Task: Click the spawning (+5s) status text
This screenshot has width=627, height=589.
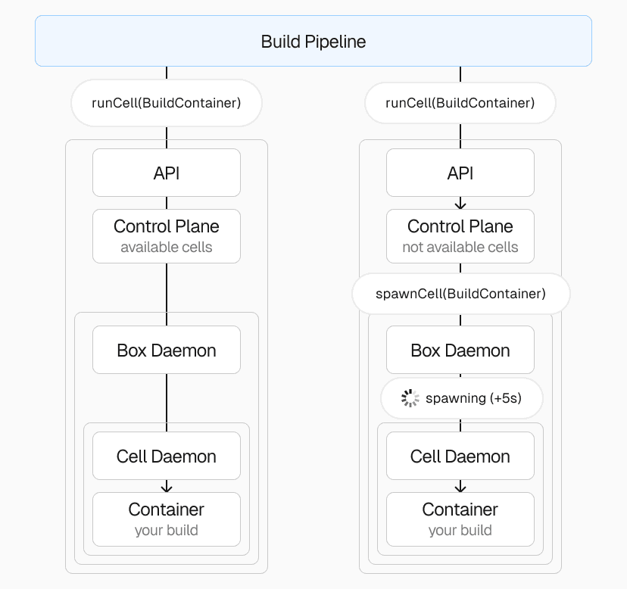Action: (x=473, y=398)
